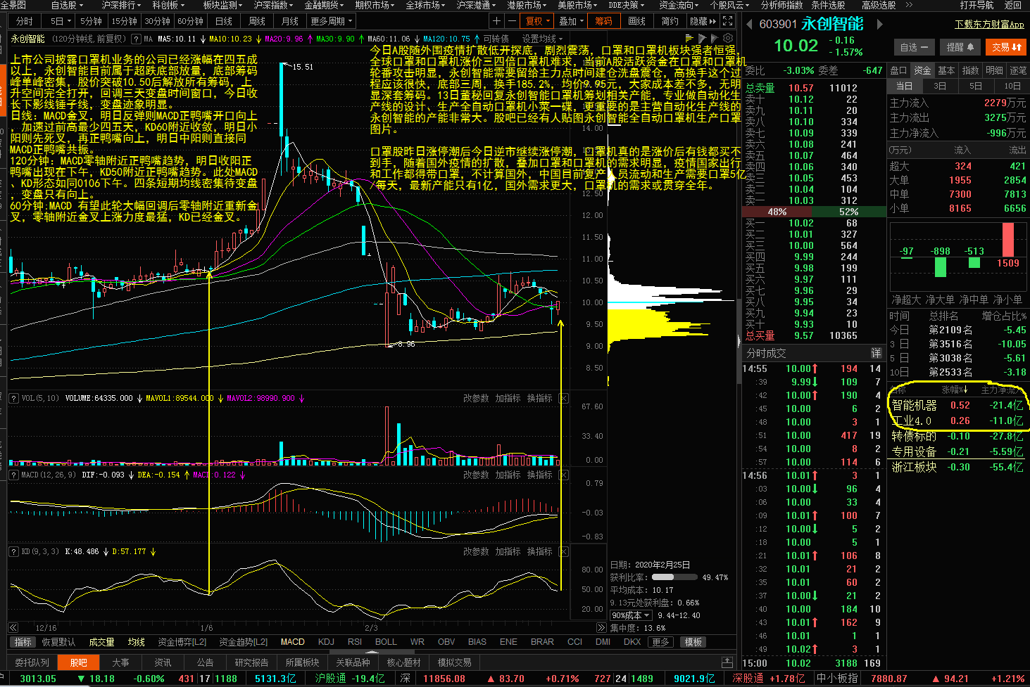Open the chart settings gear icon
1030x687 pixels.
pos(728,39)
